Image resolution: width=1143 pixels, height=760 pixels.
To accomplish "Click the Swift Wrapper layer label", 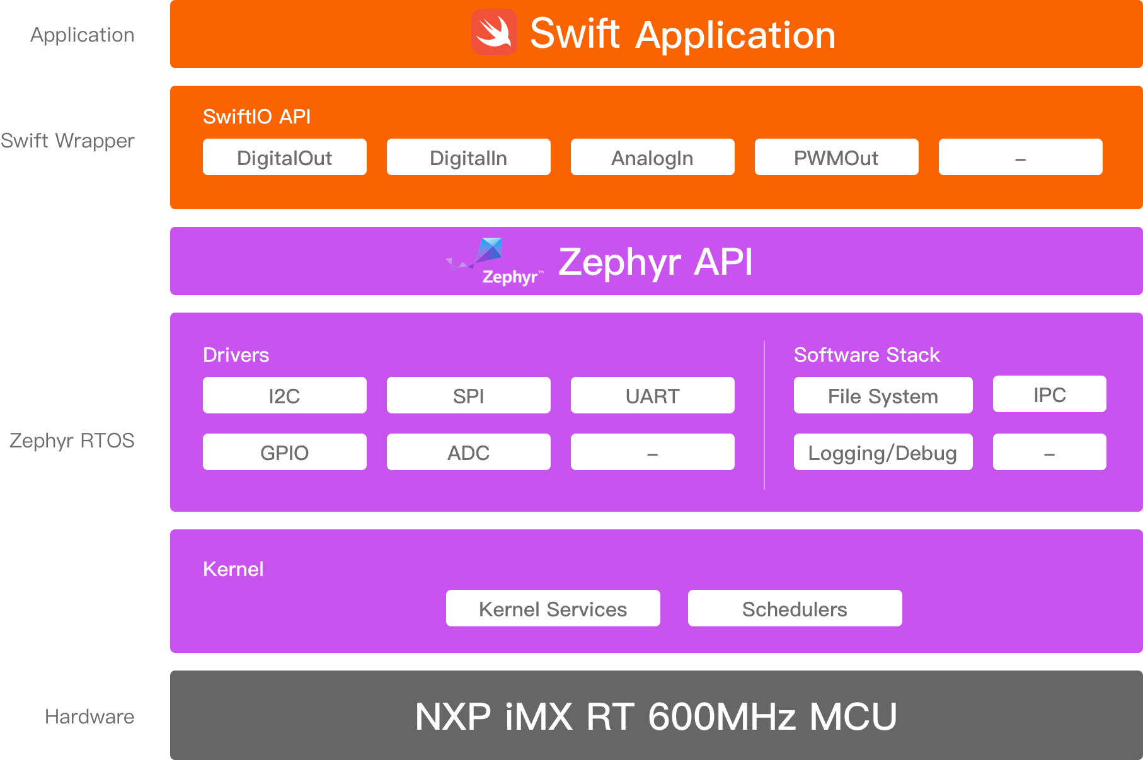I will (67, 141).
